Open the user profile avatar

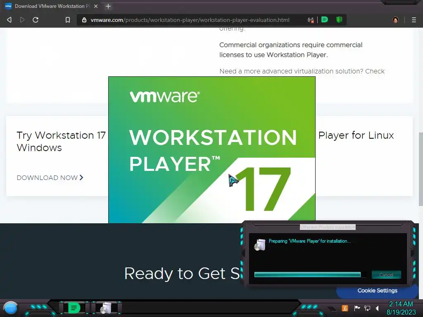click(x=395, y=20)
